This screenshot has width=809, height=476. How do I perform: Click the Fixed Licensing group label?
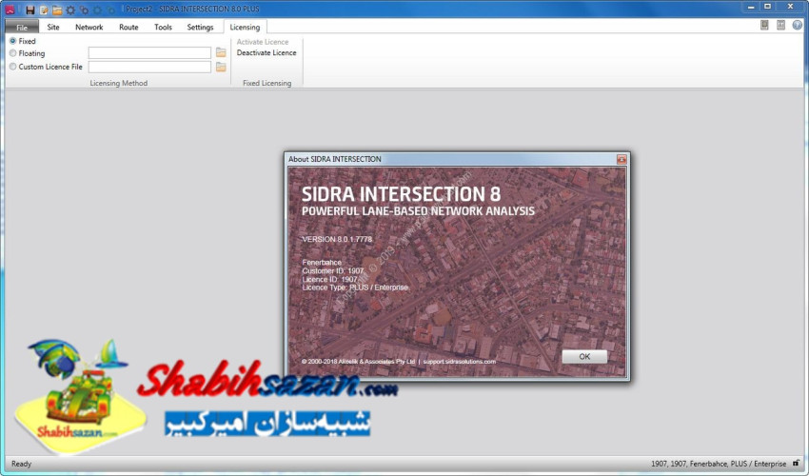266,83
